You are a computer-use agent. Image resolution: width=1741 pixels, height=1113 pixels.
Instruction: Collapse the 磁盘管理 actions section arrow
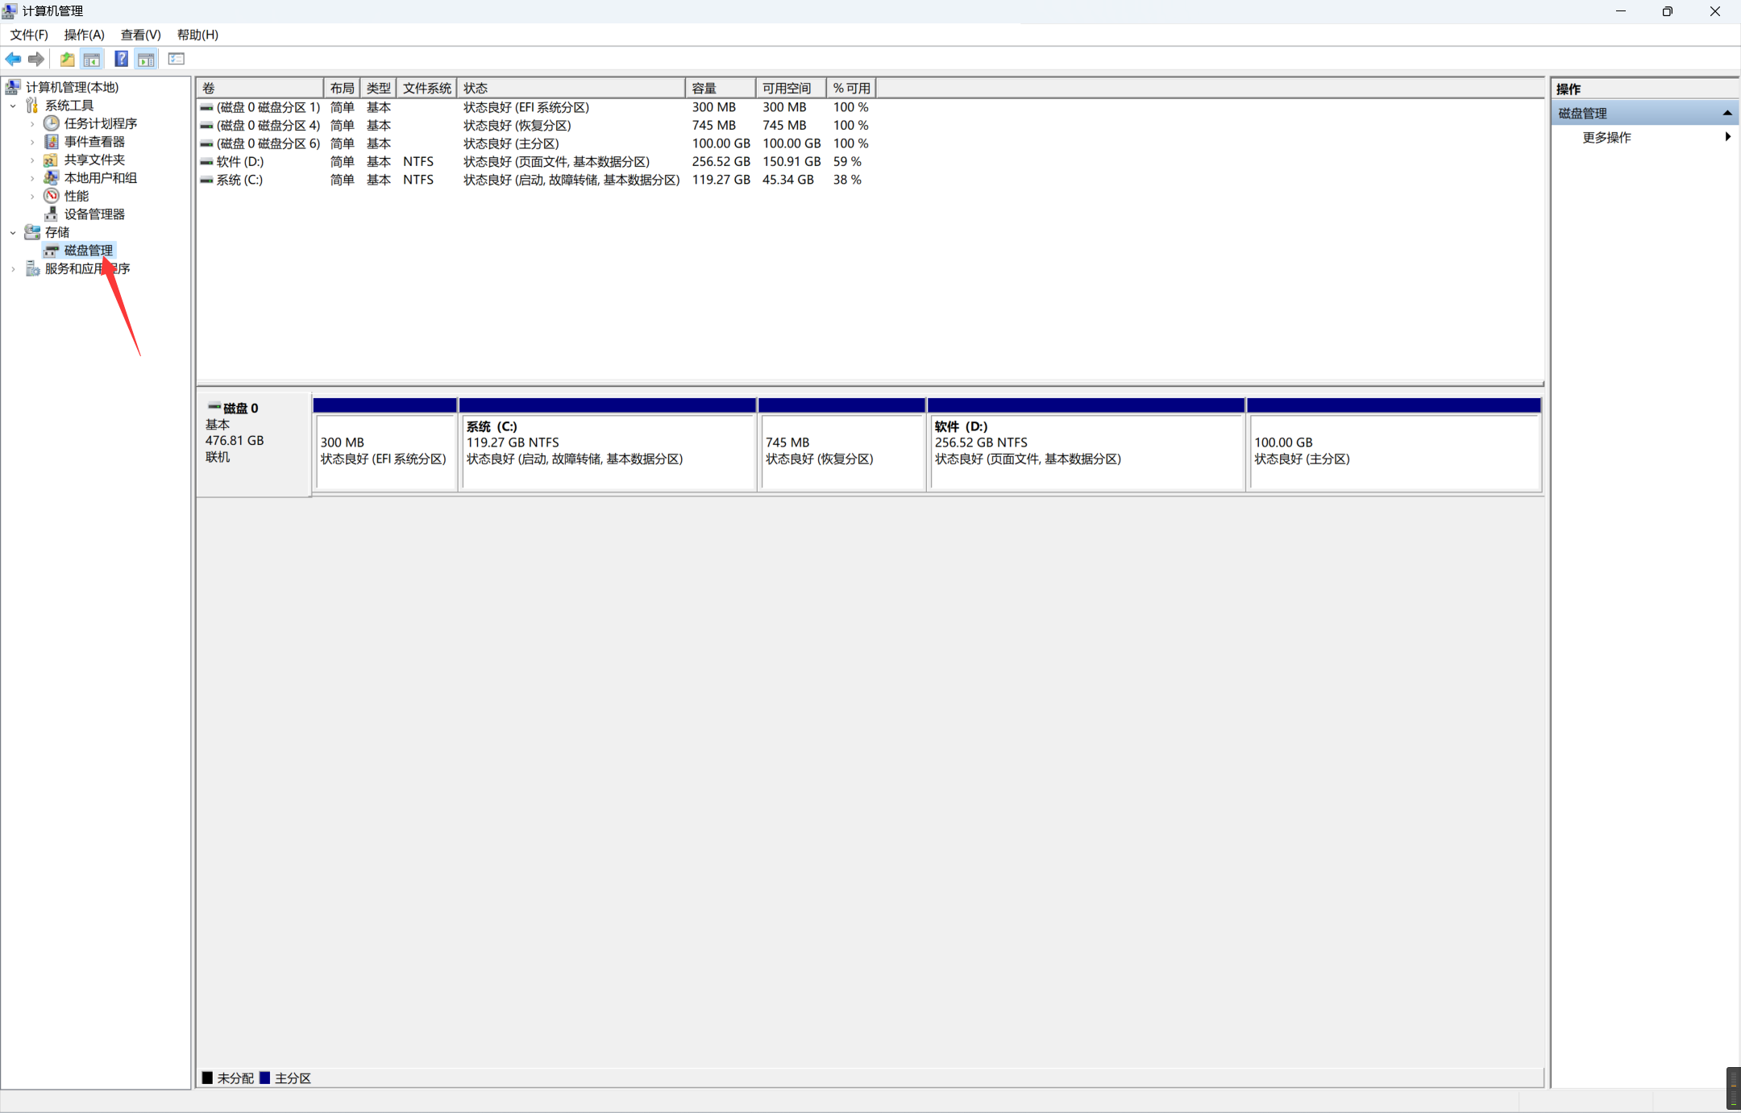tap(1726, 114)
